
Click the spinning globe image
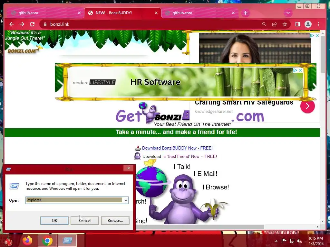coord(151,182)
